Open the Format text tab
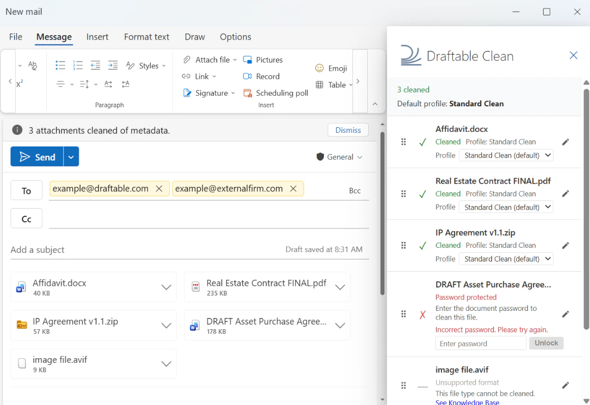 [x=146, y=37]
